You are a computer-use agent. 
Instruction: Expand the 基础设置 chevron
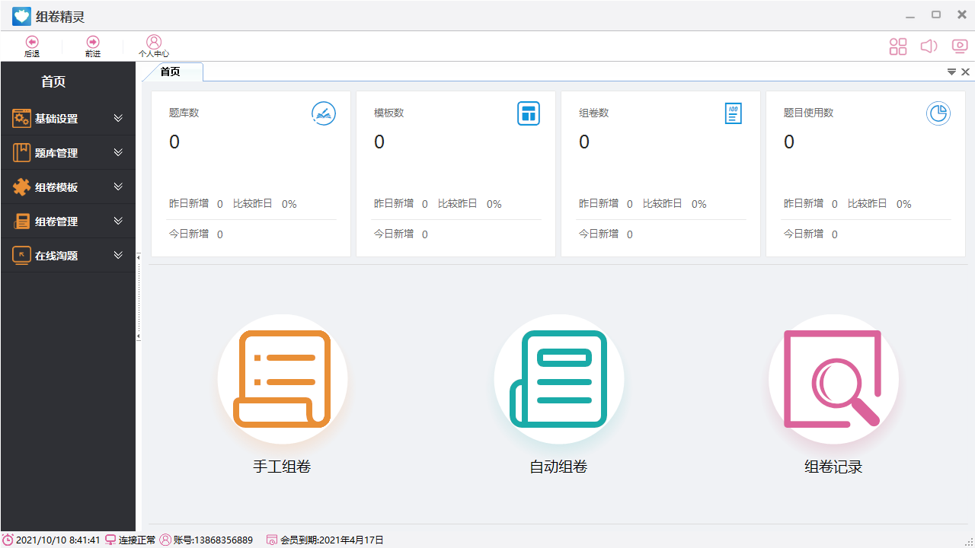(118, 119)
